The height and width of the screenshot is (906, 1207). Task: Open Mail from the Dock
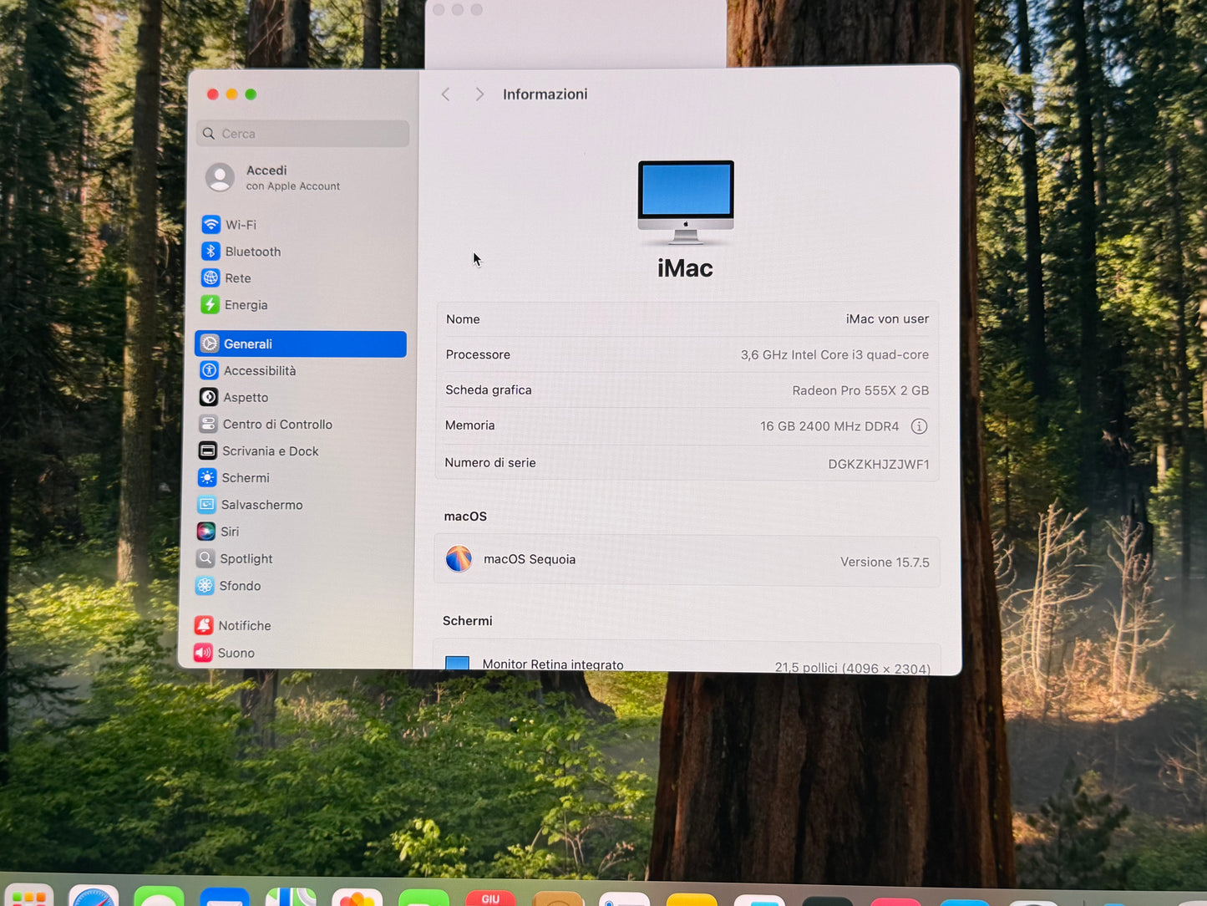pos(225,897)
